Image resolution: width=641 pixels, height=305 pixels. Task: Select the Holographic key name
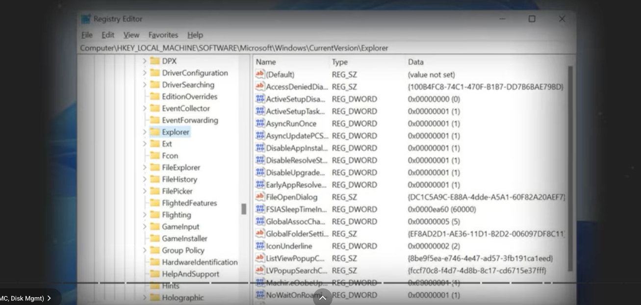182,298
